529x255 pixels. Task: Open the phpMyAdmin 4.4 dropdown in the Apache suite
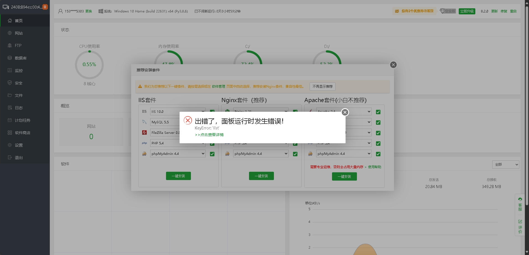tap(344, 153)
